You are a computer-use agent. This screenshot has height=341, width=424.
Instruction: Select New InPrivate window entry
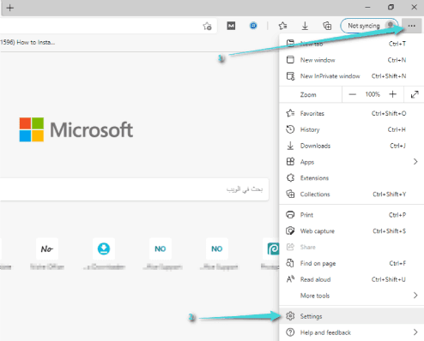(x=352, y=76)
